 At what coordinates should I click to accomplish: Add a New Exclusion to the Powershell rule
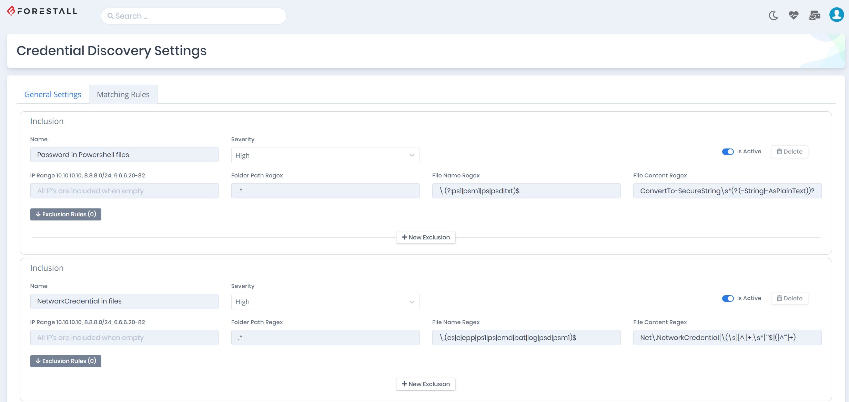click(x=426, y=237)
